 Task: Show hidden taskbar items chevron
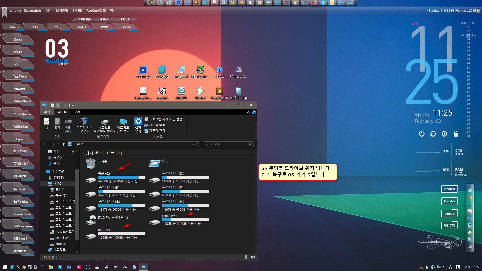click(x=42, y=266)
